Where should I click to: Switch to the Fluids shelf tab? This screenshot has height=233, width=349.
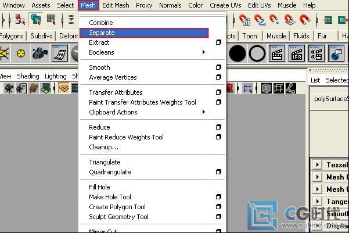(301, 36)
